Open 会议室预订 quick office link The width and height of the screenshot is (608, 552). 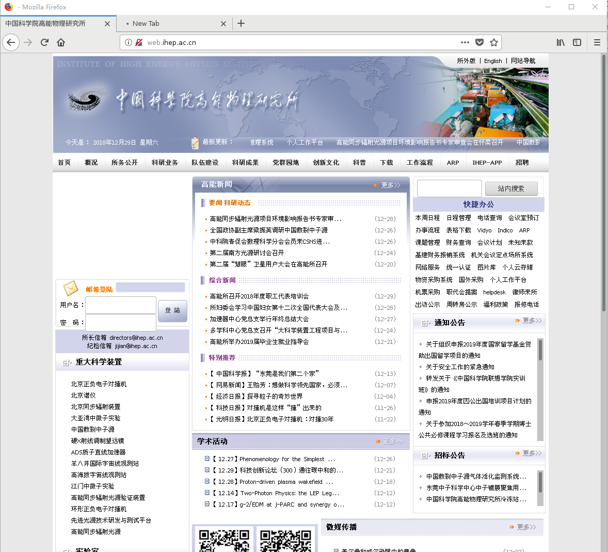pyautogui.click(x=523, y=218)
